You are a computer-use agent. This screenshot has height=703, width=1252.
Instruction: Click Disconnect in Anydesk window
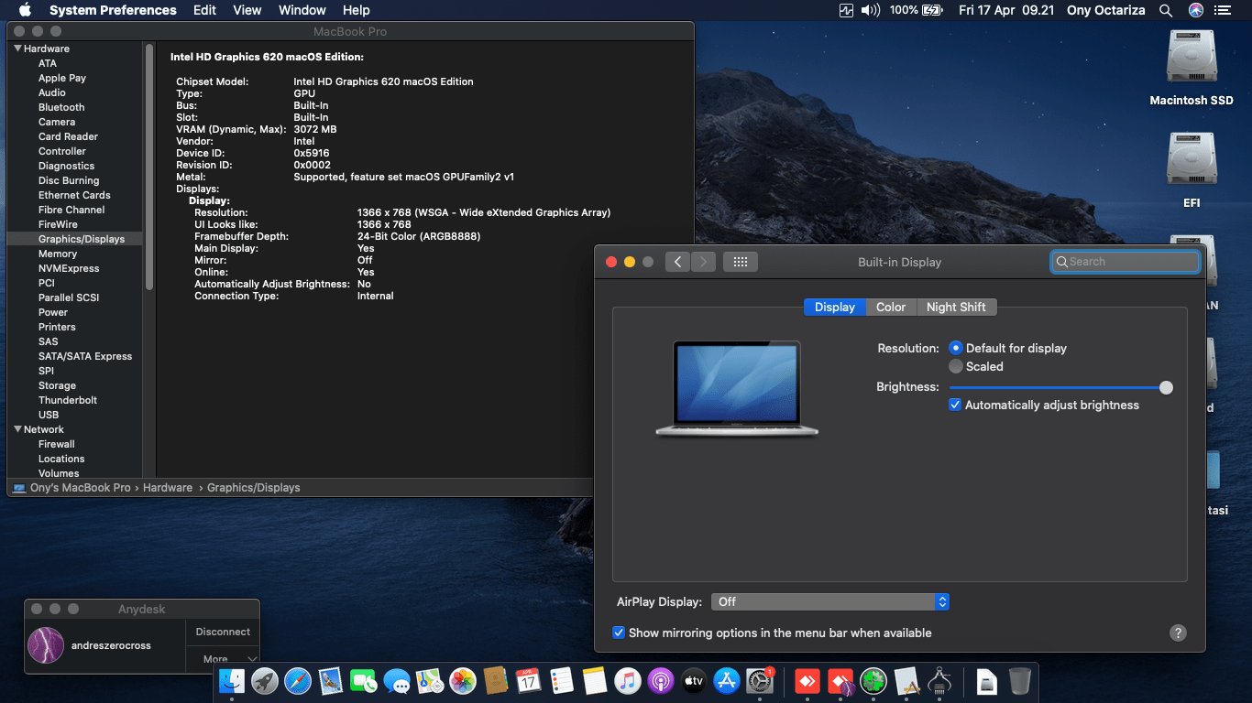(223, 632)
